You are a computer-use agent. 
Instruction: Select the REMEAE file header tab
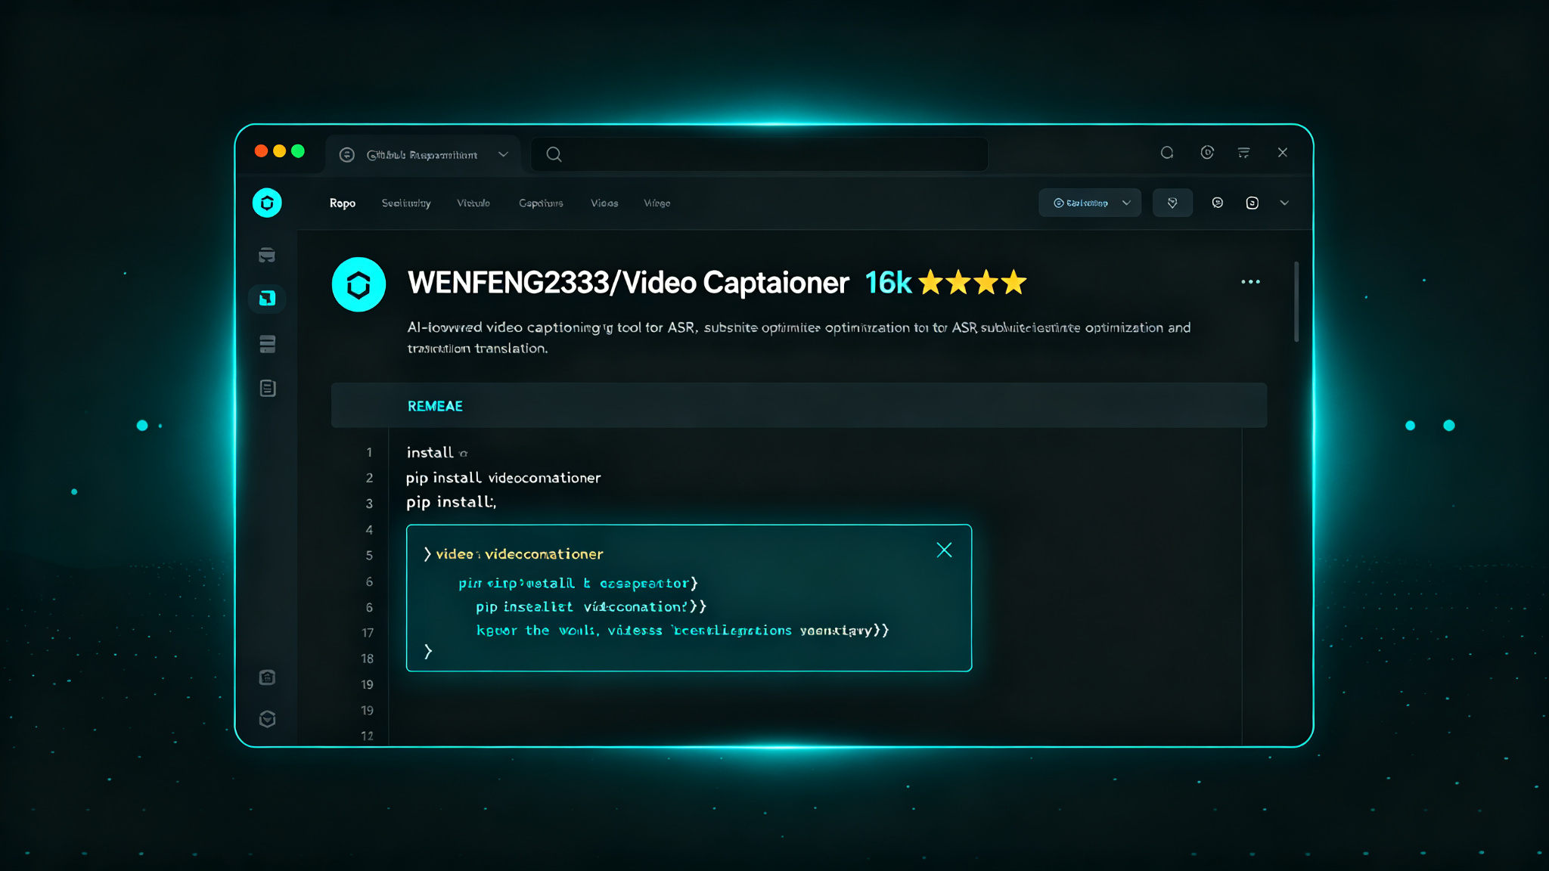(435, 406)
